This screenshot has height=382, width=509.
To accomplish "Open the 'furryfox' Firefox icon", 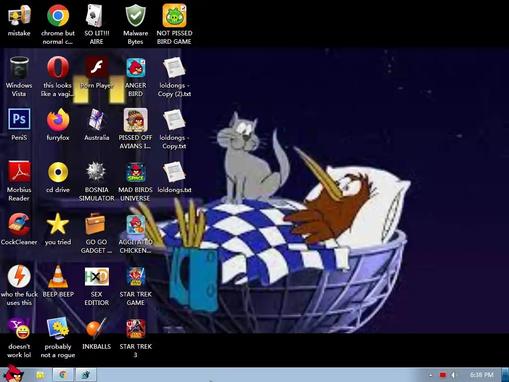I will (x=58, y=119).
